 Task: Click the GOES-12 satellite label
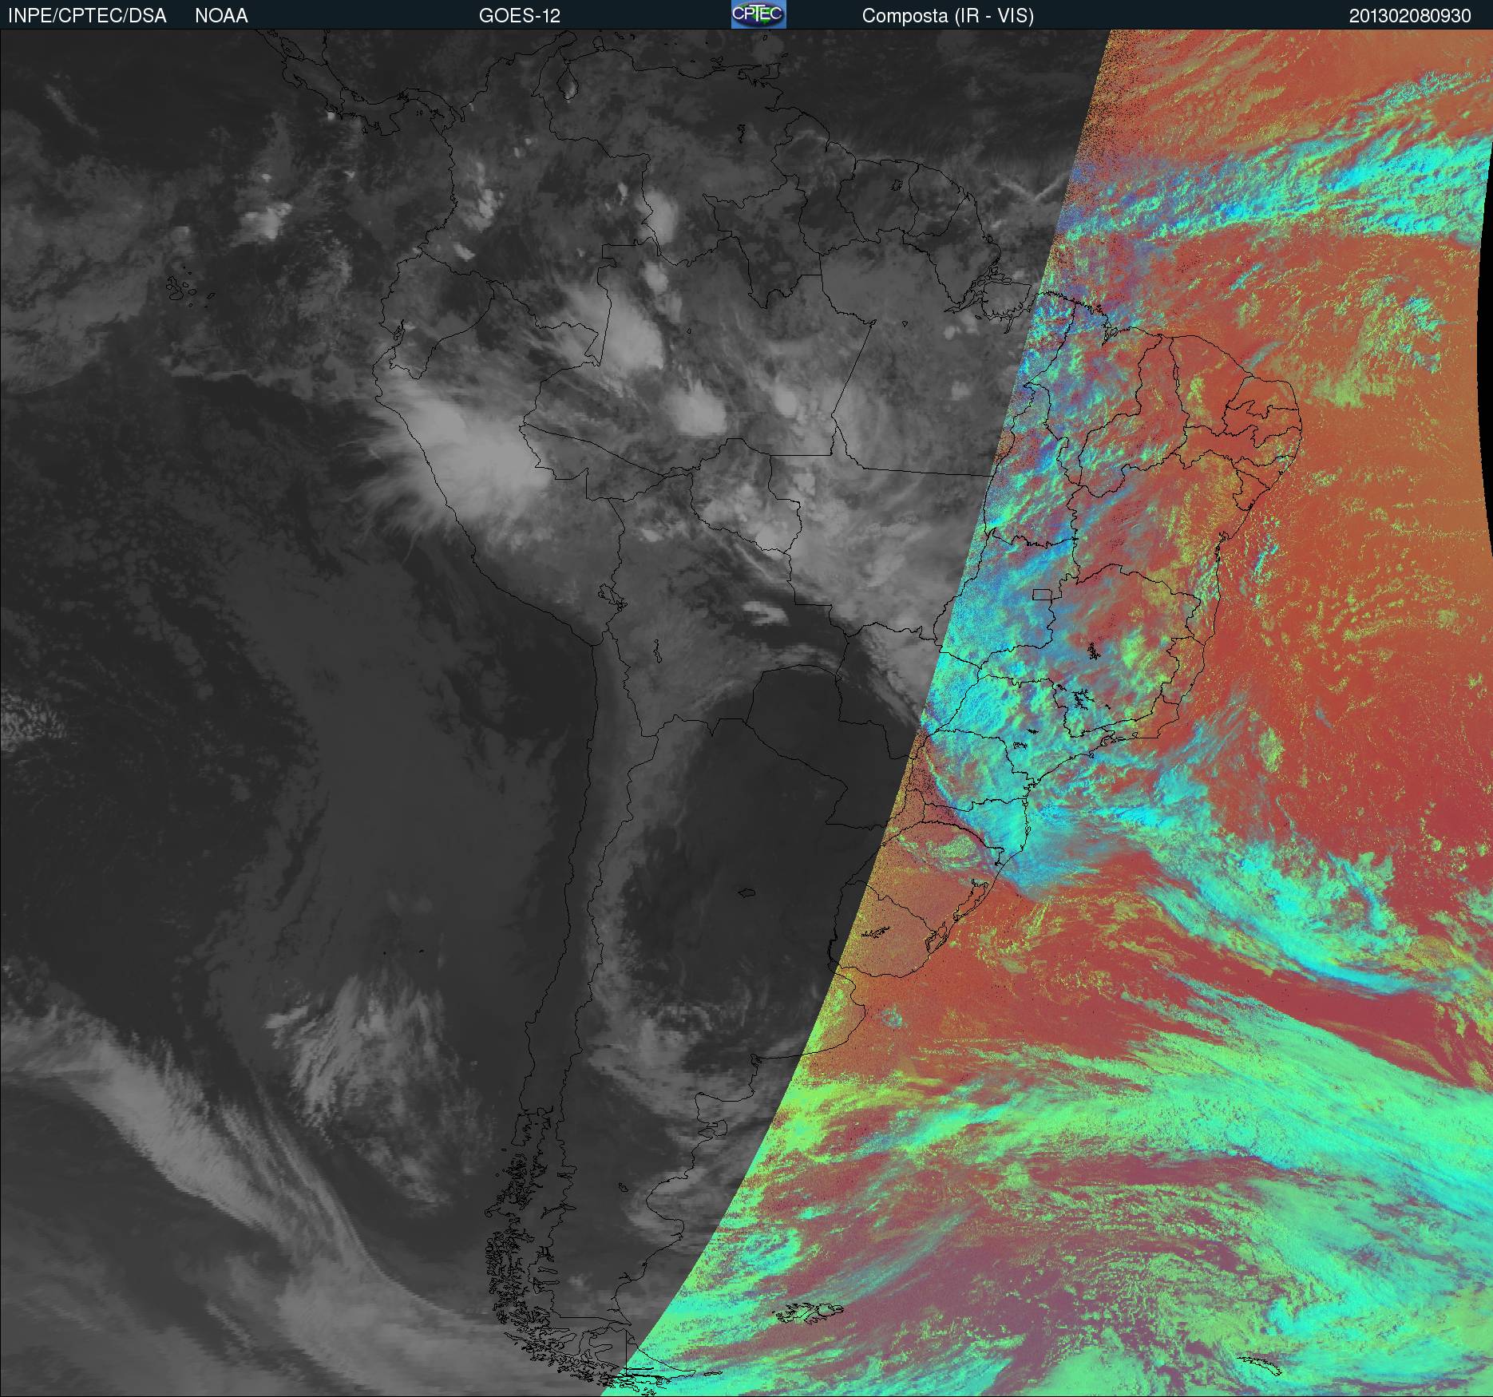click(519, 16)
